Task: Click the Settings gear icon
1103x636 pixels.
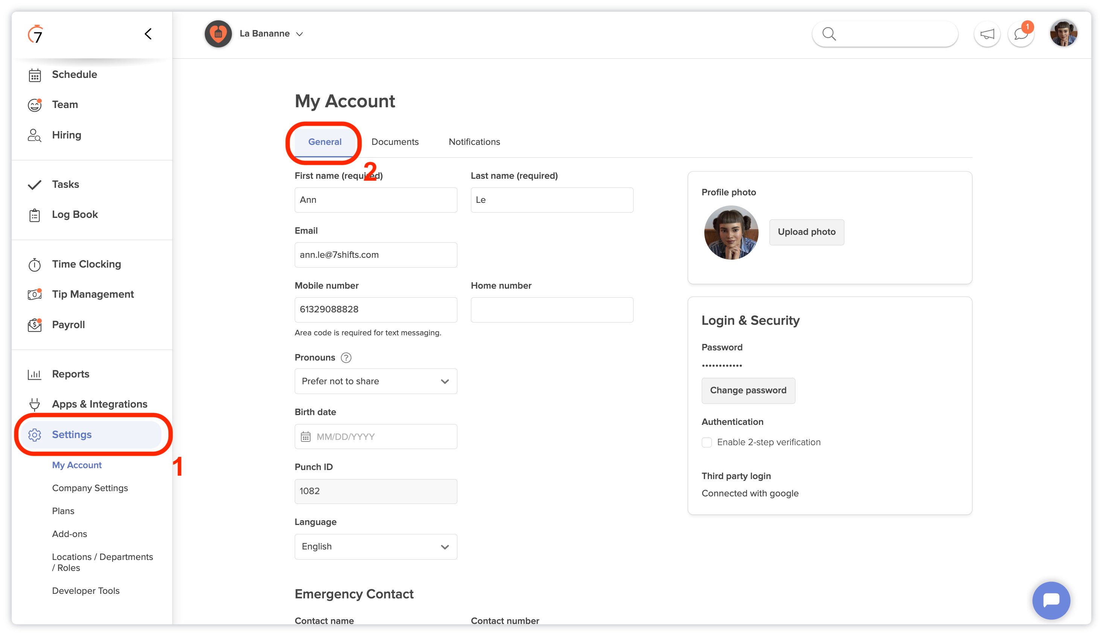Action: click(35, 435)
